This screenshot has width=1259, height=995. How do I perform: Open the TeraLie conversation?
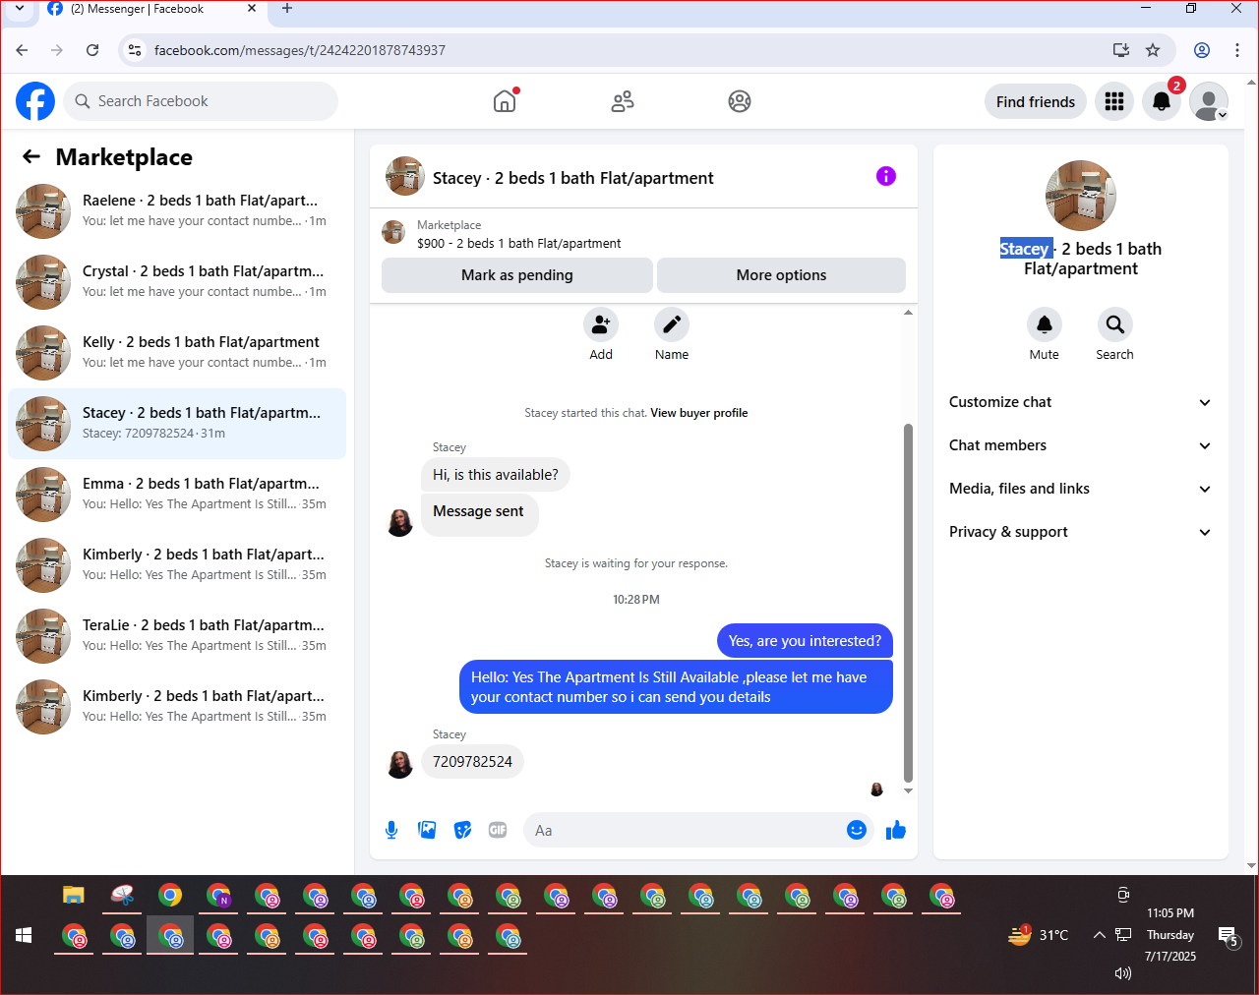click(x=177, y=636)
